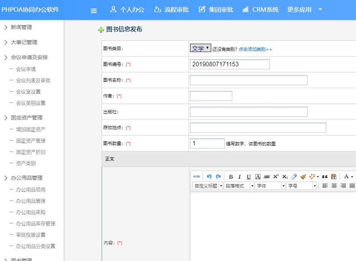Image resolution: width=356 pixels, height=261 pixels.
Task: Open the hamburger menu next to PHPOA
Action: click(x=93, y=10)
